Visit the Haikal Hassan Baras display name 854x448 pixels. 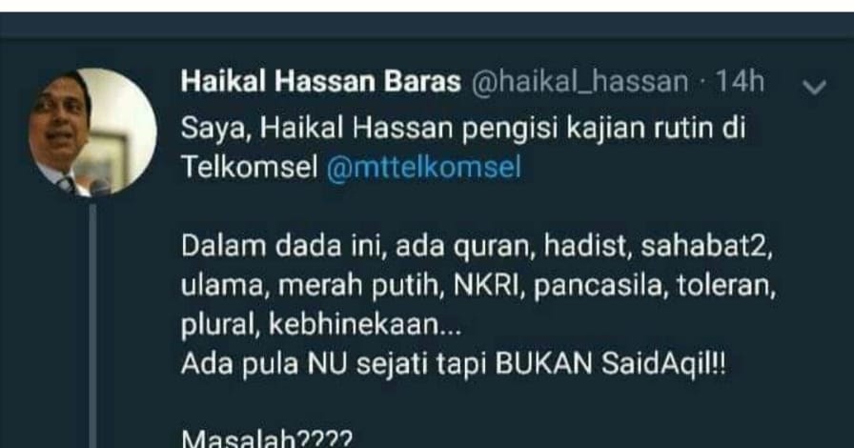point(321,82)
